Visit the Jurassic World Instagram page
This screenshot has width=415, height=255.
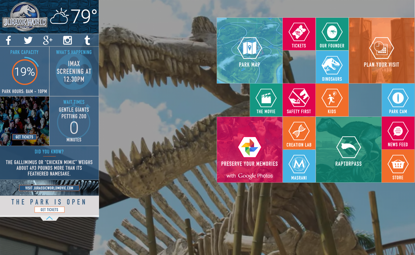point(67,40)
